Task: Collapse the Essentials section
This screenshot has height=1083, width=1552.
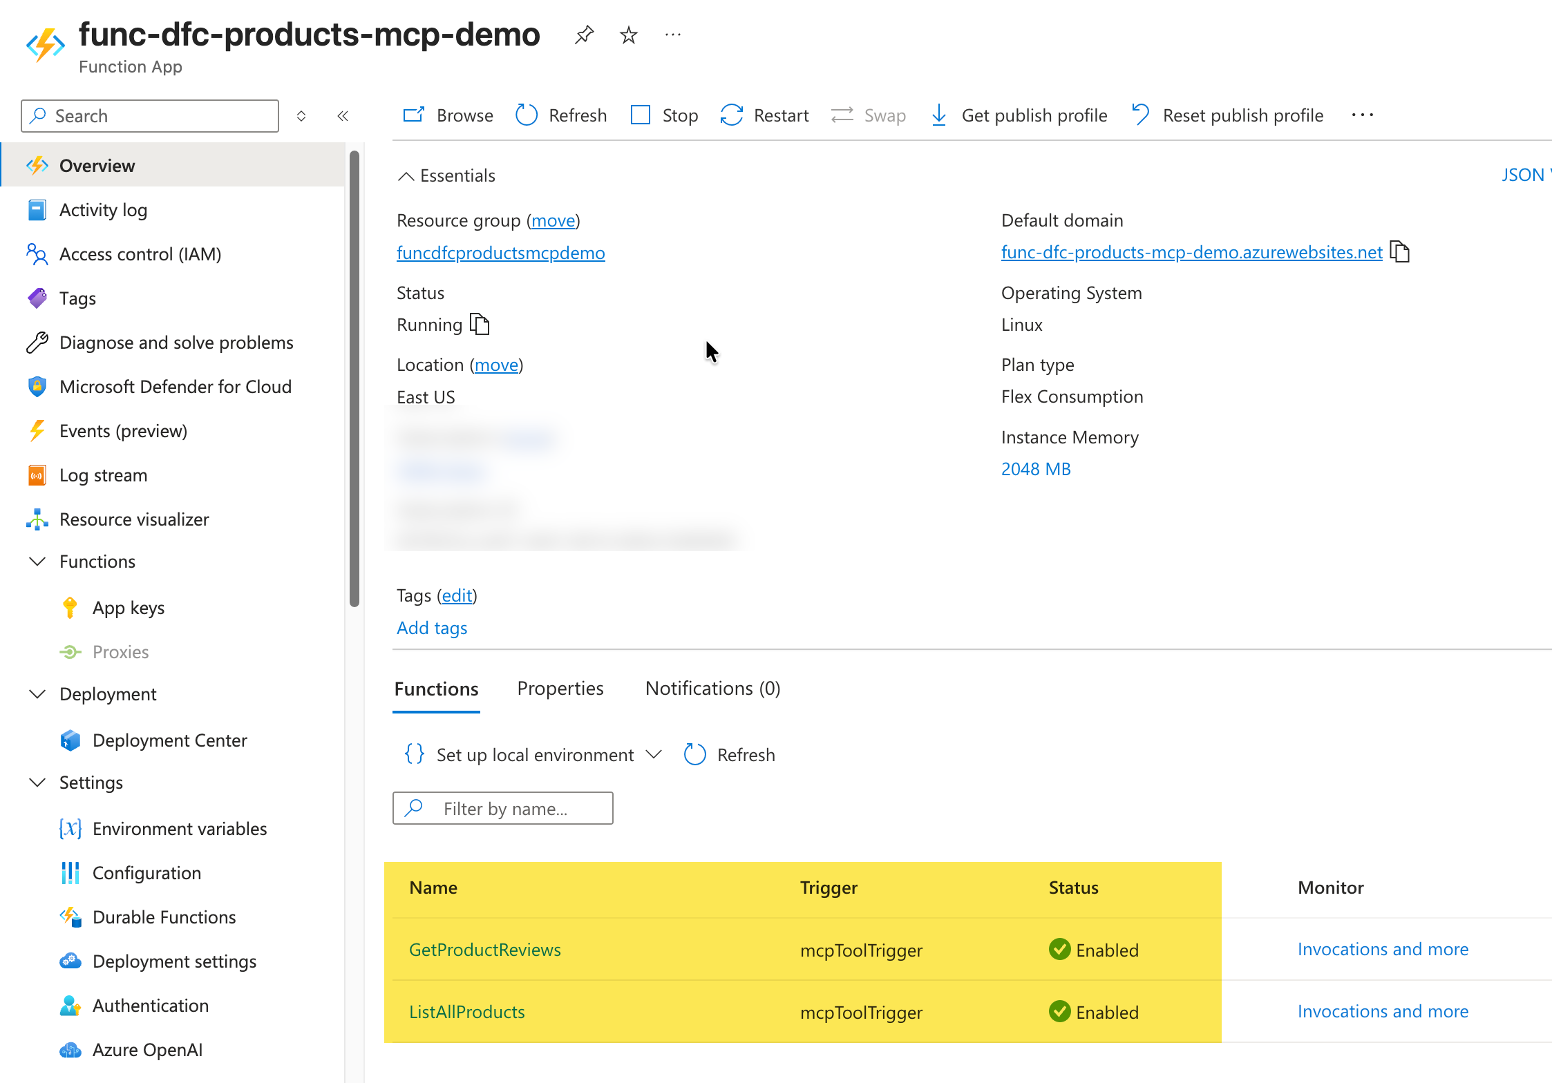Action: (406, 176)
